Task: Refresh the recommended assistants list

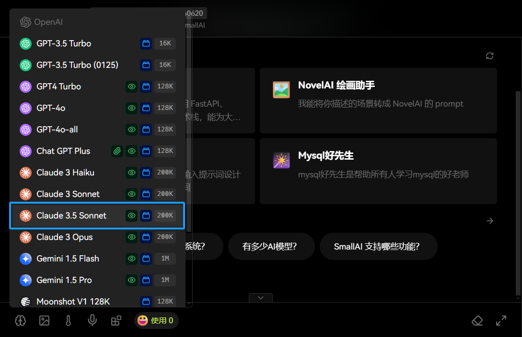Action: point(489,56)
